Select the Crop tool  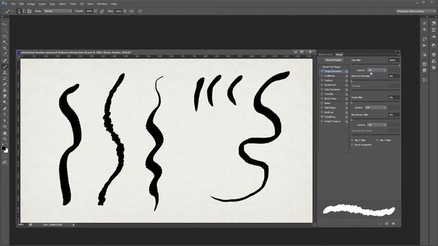coord(5,49)
